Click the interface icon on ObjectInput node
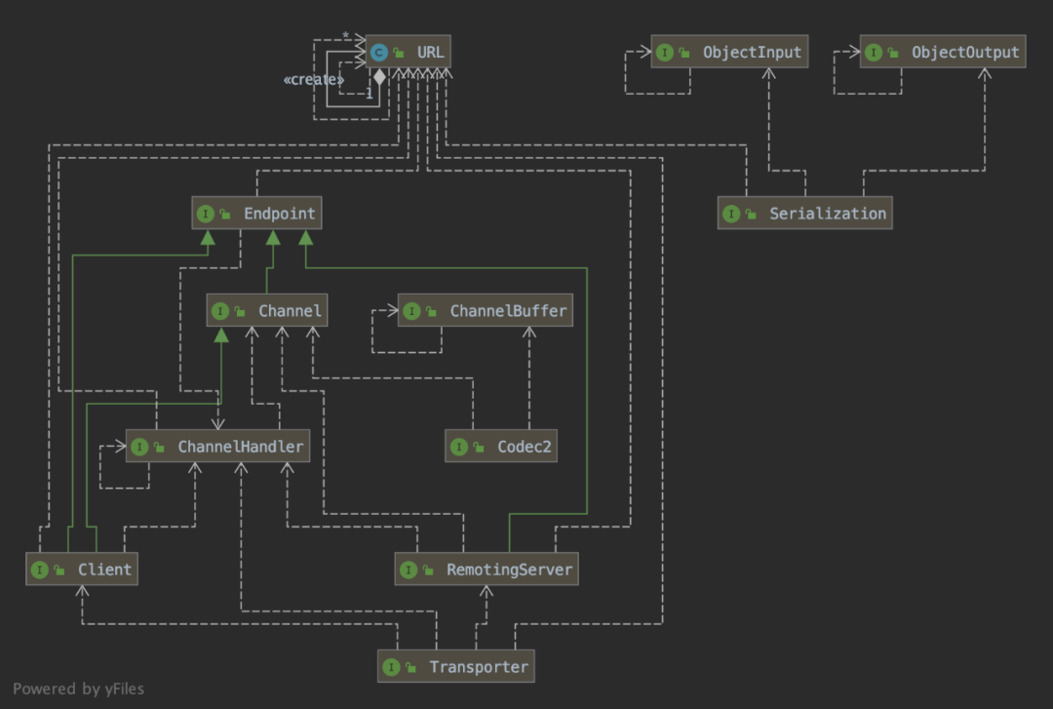1053x709 pixels. 664,53
